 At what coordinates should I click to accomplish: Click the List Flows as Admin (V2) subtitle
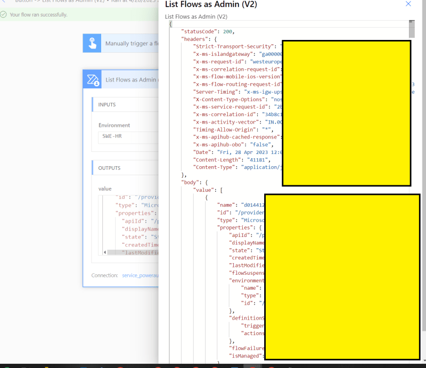pyautogui.click(x=196, y=17)
